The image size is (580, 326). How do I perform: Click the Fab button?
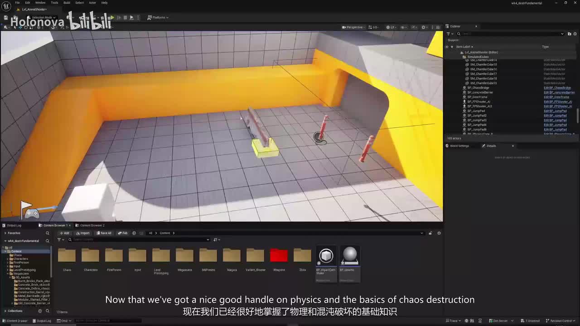pyautogui.click(x=123, y=233)
